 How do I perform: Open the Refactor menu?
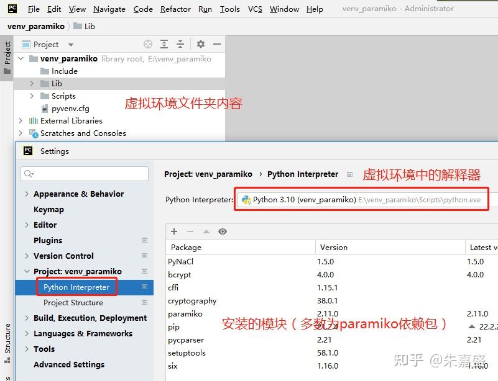click(x=175, y=9)
